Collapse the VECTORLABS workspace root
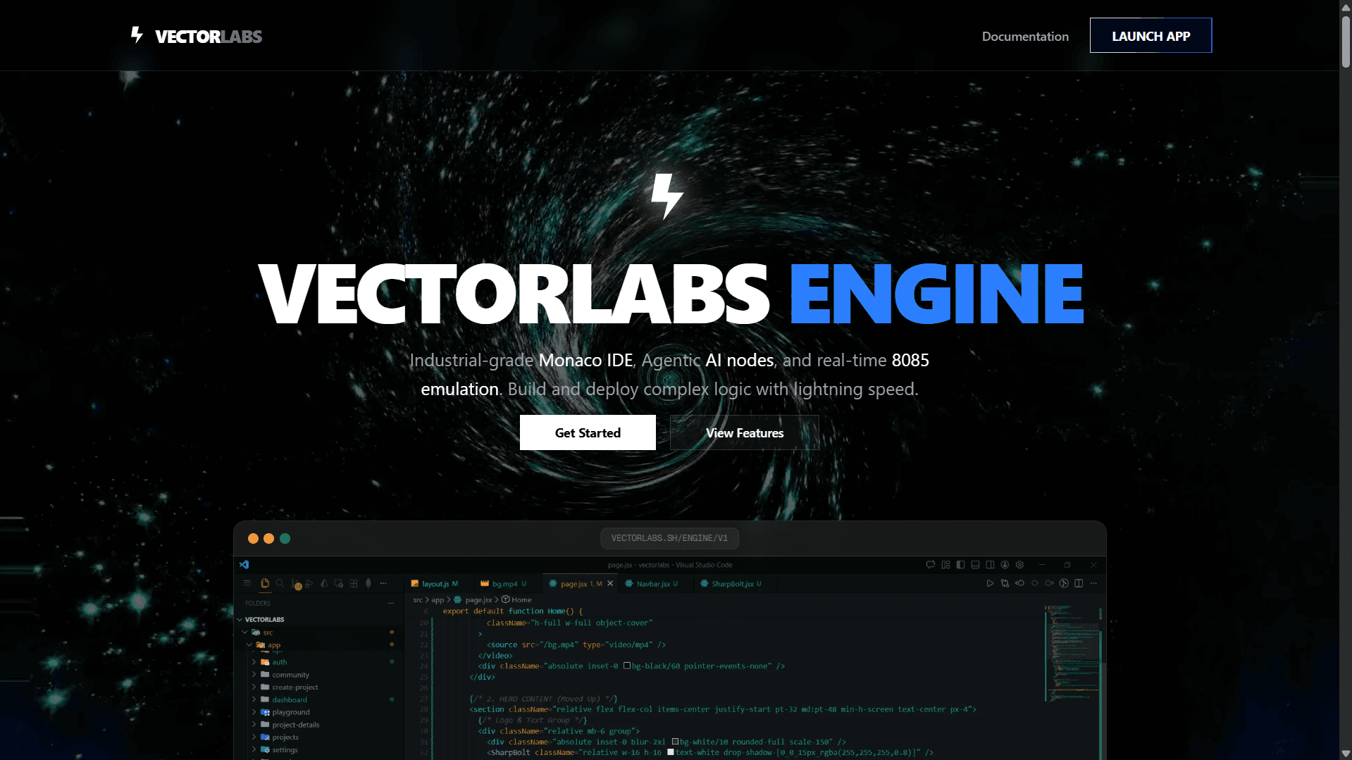 point(240,620)
